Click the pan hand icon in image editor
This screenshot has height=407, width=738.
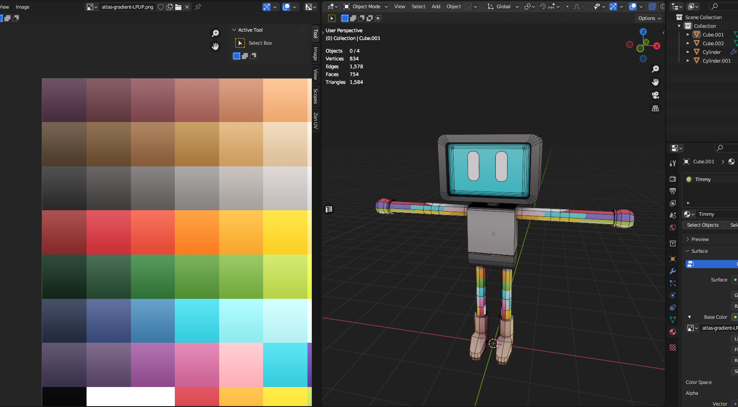coord(215,46)
